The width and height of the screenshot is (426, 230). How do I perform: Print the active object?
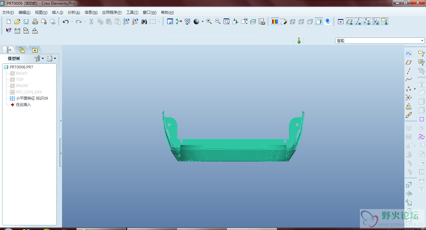35,22
